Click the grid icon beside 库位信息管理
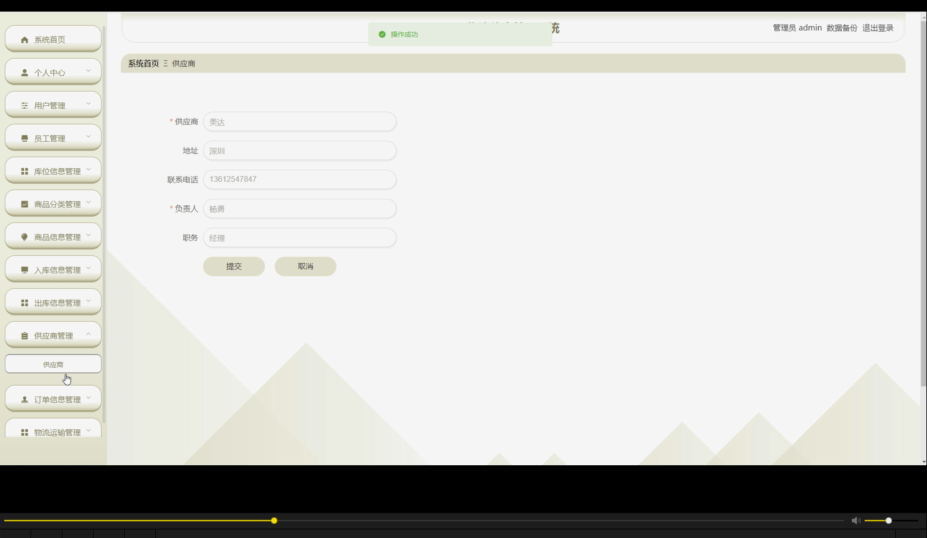Screen dimensions: 927x538 (x=24, y=170)
